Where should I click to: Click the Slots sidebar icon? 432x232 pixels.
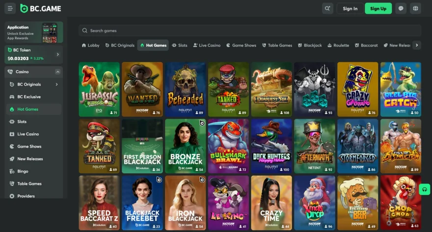[x=12, y=122]
